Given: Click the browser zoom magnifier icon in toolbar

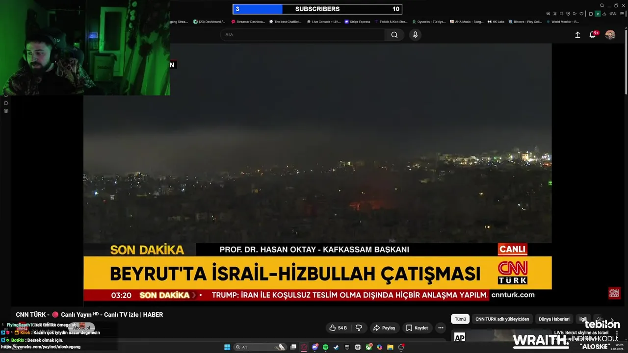Looking at the screenshot, I should click(548, 14).
